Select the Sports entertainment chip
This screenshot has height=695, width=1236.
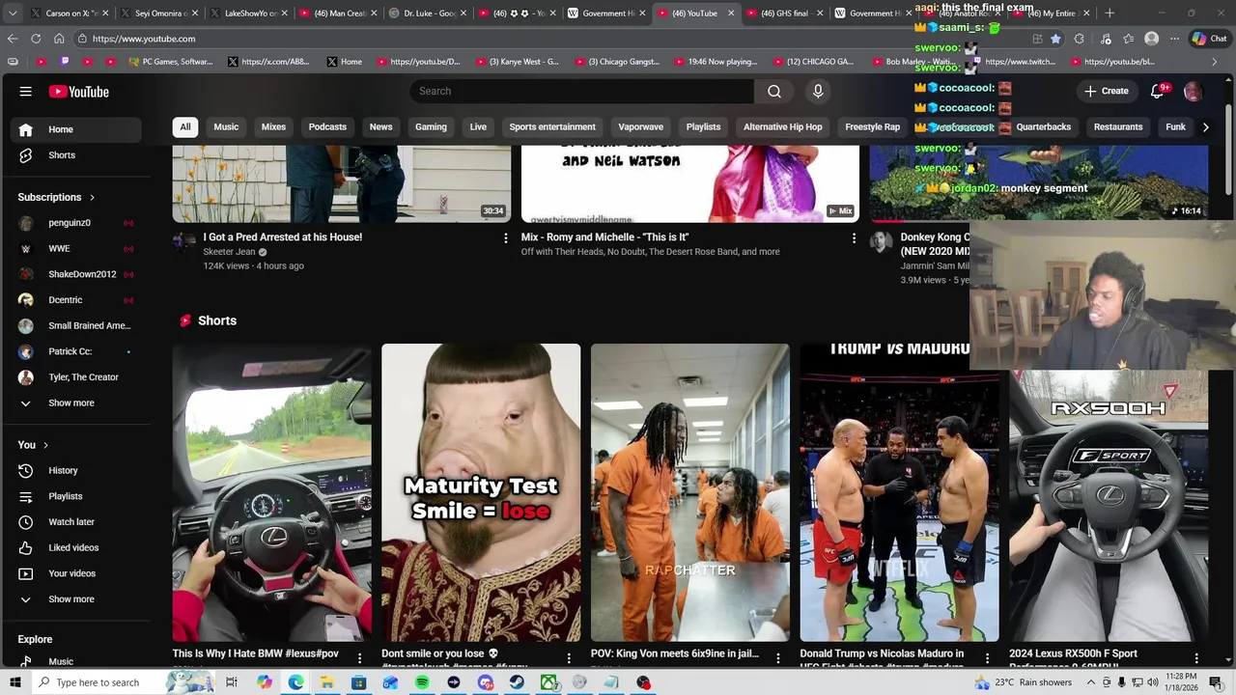coord(552,127)
